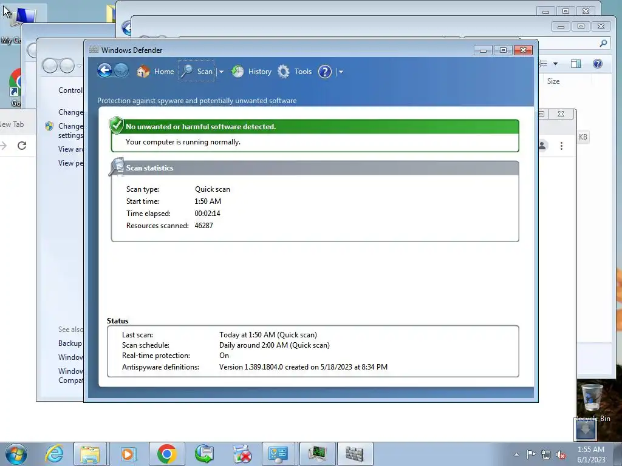Image resolution: width=622 pixels, height=466 pixels.
Task: Launch Internet Explorer from the taskbar
Action: (x=53, y=454)
